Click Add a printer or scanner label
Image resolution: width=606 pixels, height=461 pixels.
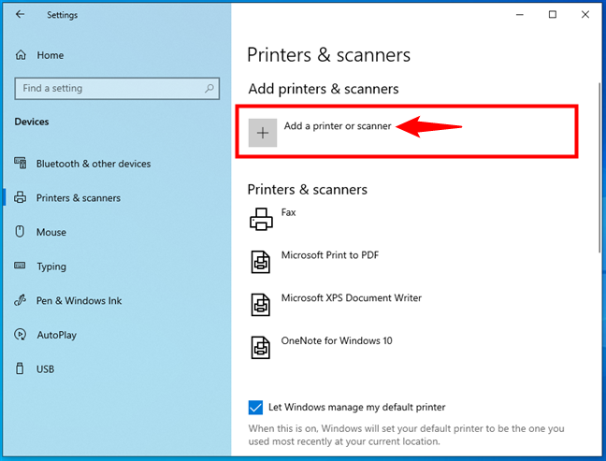click(x=338, y=126)
